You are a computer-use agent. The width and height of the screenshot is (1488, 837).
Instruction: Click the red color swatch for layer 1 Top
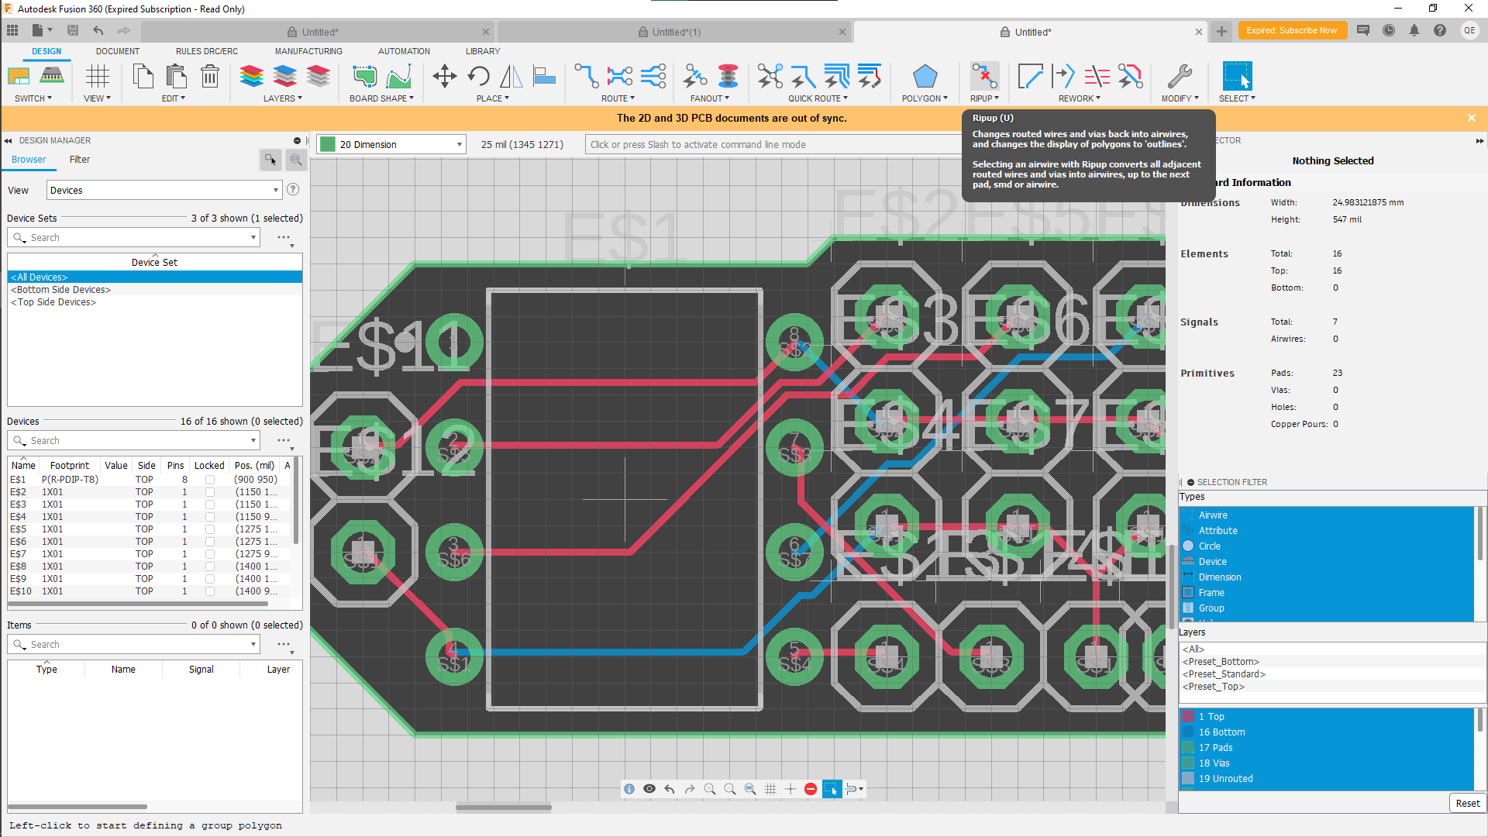1188,716
